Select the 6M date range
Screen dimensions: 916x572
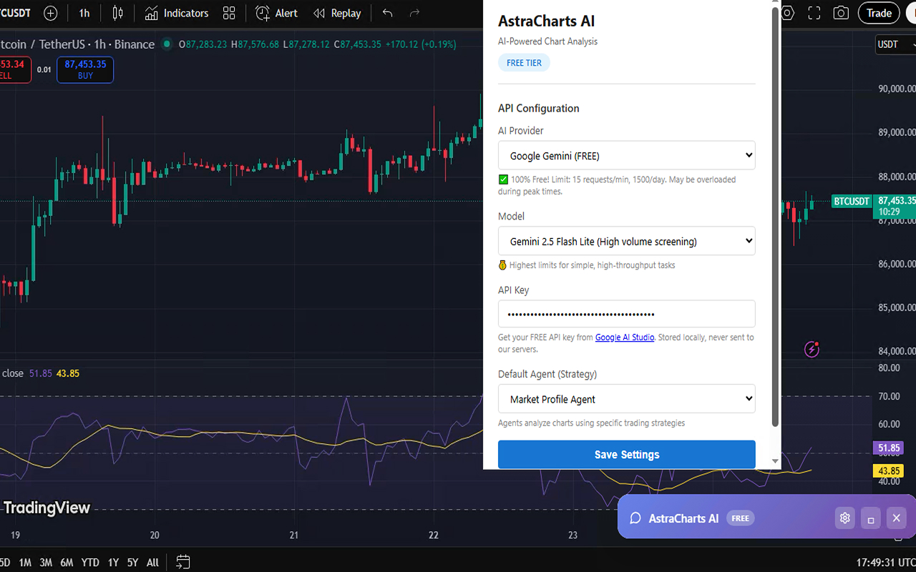(x=67, y=563)
